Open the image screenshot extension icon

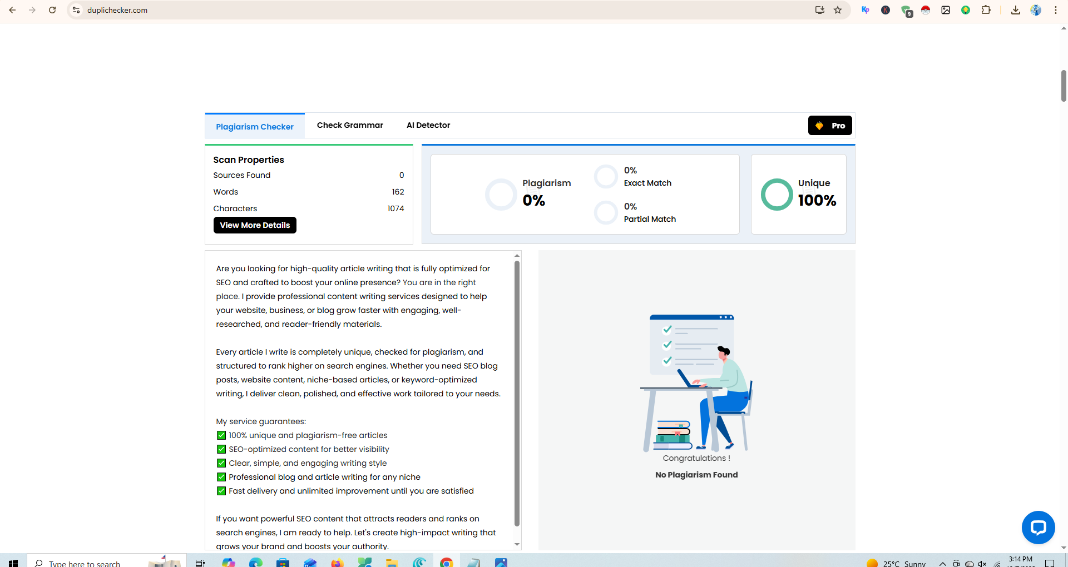[x=946, y=10]
